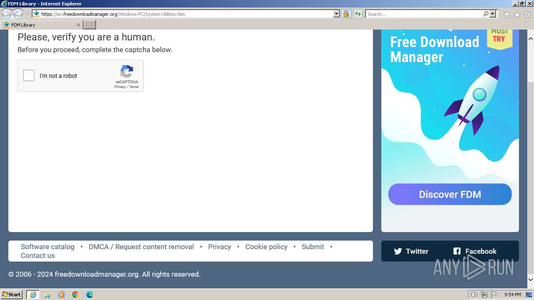Open the Software catalog link
Viewport: 534px width, 300px height.
coord(48,247)
